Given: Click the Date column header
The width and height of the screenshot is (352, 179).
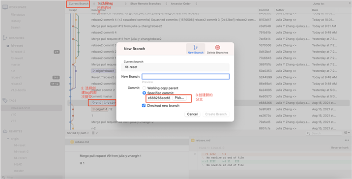Looking at the screenshot, I should click(x=315, y=10).
